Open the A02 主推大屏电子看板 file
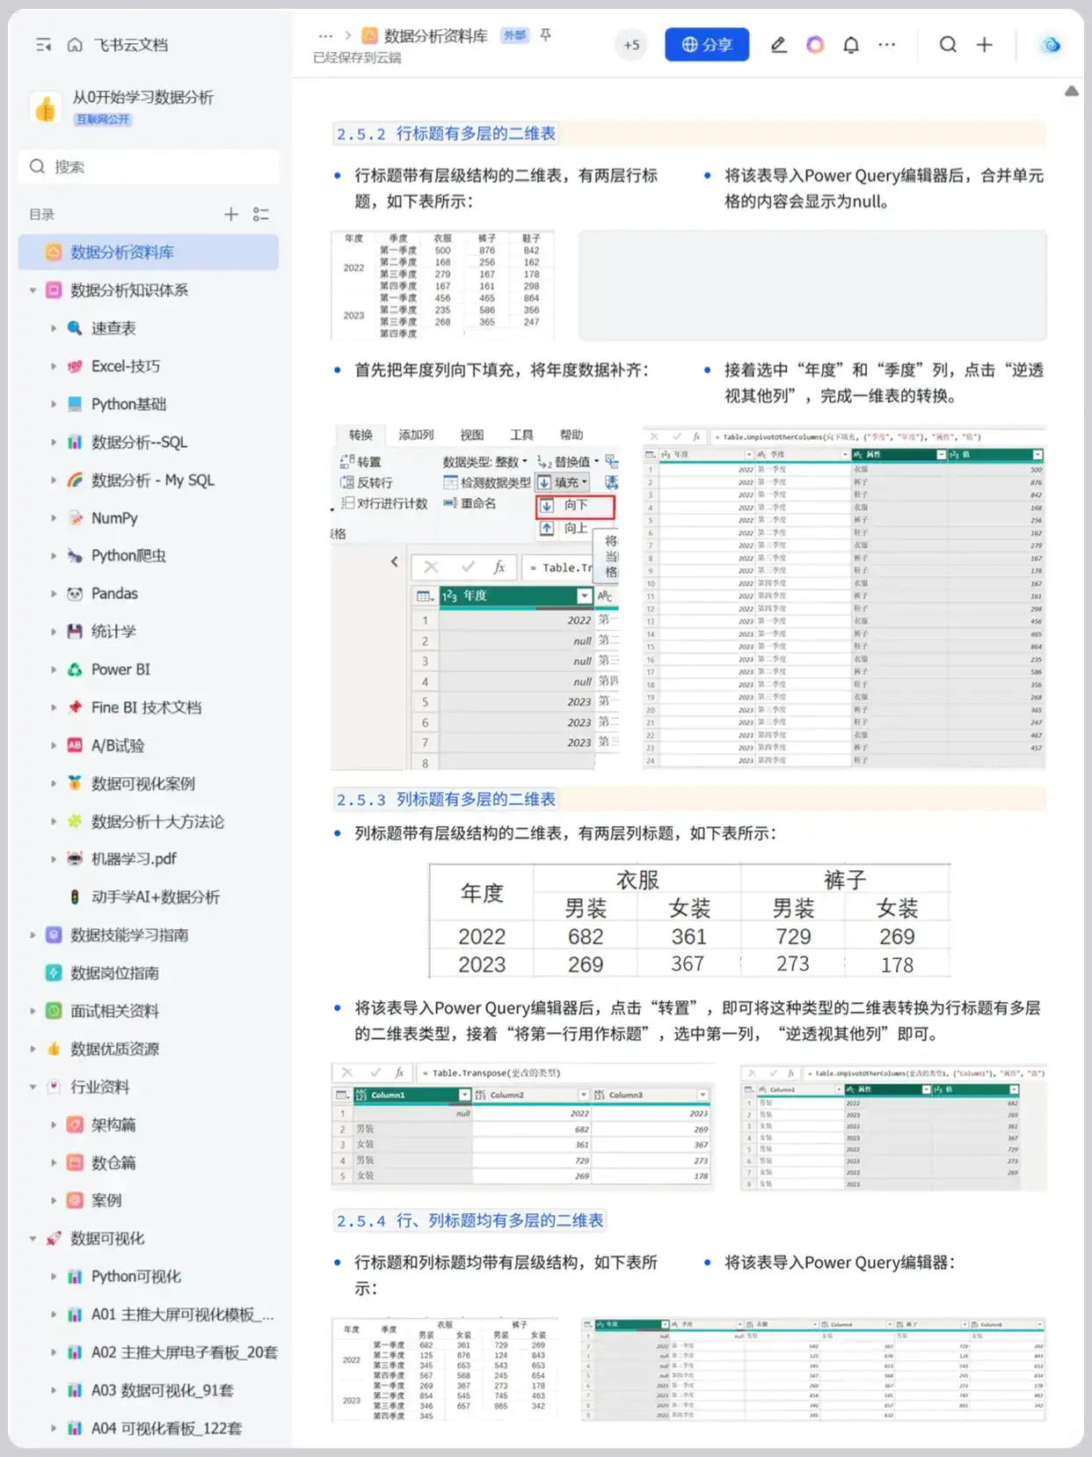 pyautogui.click(x=184, y=1352)
